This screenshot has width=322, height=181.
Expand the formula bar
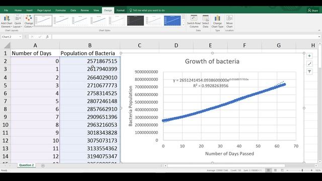(319, 37)
